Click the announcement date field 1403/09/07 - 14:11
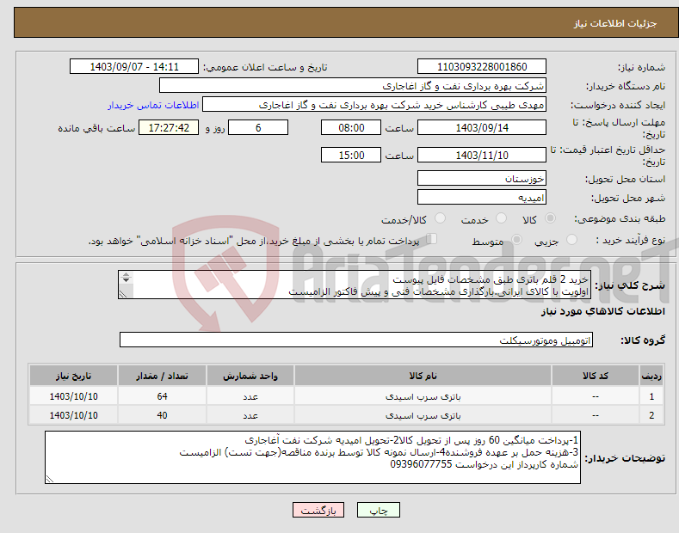Viewport: 679px width, 533px height. [134, 67]
